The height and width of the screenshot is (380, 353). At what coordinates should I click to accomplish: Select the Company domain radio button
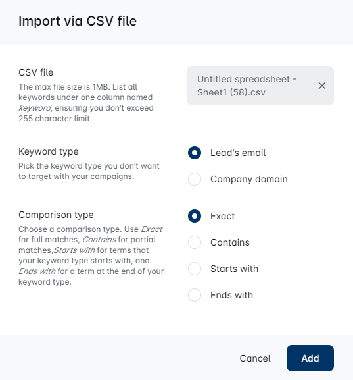pos(195,179)
